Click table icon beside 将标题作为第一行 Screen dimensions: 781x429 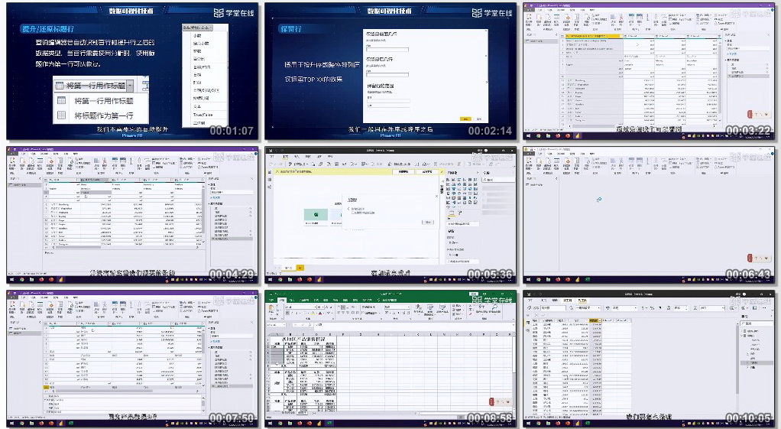click(62, 115)
